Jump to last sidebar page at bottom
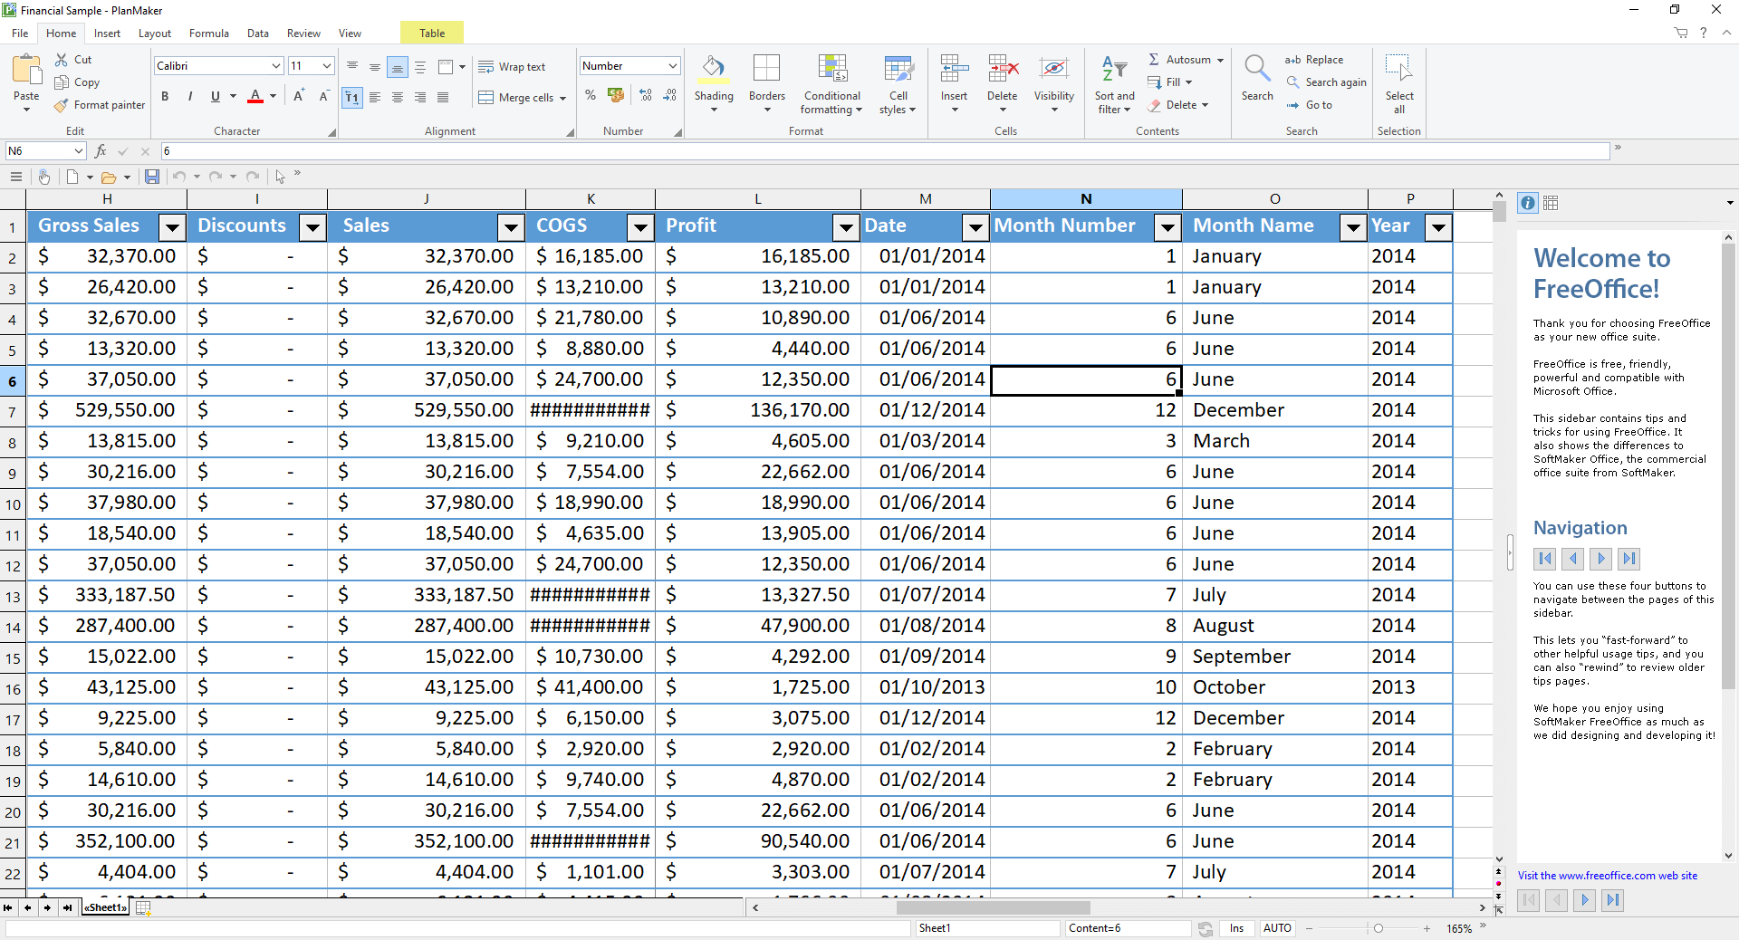 (x=1613, y=900)
